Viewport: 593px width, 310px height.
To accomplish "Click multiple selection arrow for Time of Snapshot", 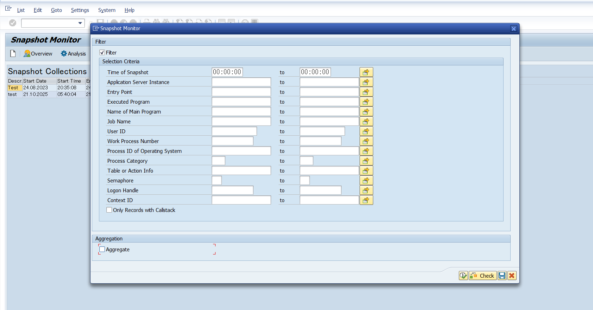I will [366, 72].
